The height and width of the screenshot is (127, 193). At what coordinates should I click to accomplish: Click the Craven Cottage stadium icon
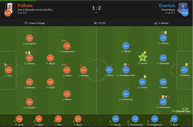click(x=26, y=23)
